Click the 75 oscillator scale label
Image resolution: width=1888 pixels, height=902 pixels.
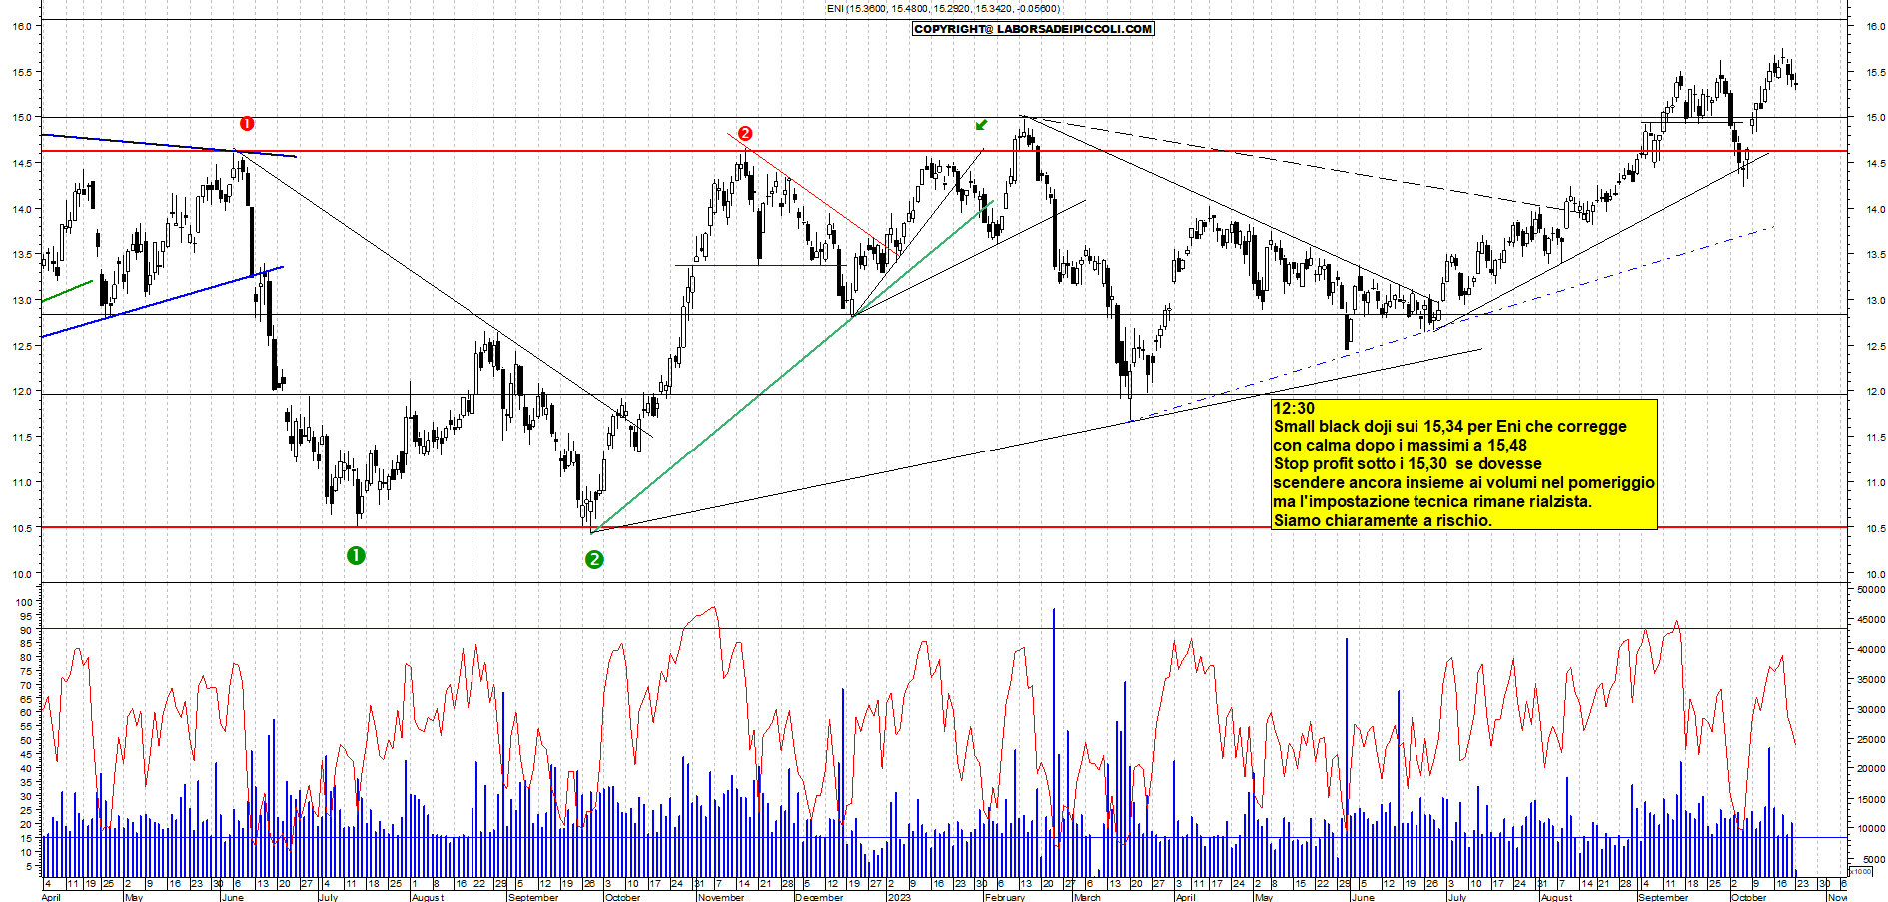27,672
